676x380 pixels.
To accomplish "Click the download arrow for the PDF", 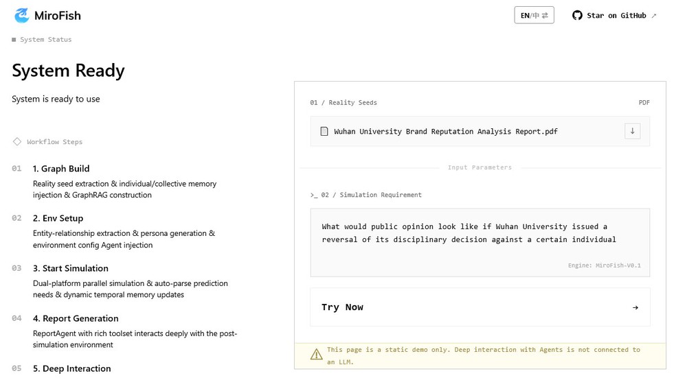I will tap(632, 131).
